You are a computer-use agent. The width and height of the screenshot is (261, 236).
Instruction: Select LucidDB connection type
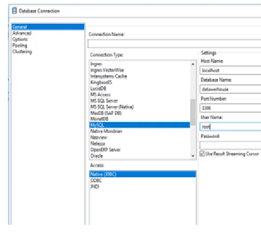point(98,88)
